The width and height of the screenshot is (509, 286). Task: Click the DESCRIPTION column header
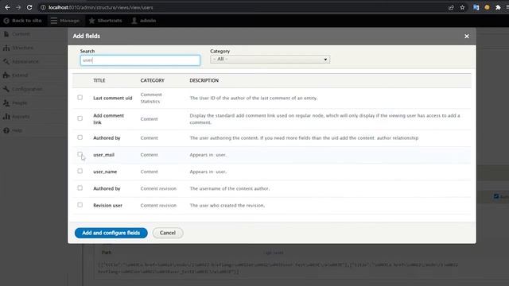(204, 80)
